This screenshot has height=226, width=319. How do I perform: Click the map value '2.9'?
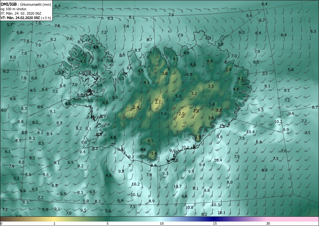tap(198, 137)
